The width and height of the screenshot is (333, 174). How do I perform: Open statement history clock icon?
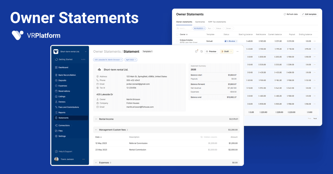tap(202, 51)
